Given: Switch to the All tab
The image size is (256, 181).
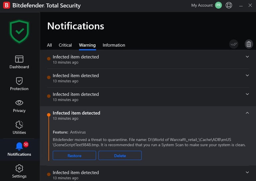Looking at the screenshot, I should tap(49, 45).
